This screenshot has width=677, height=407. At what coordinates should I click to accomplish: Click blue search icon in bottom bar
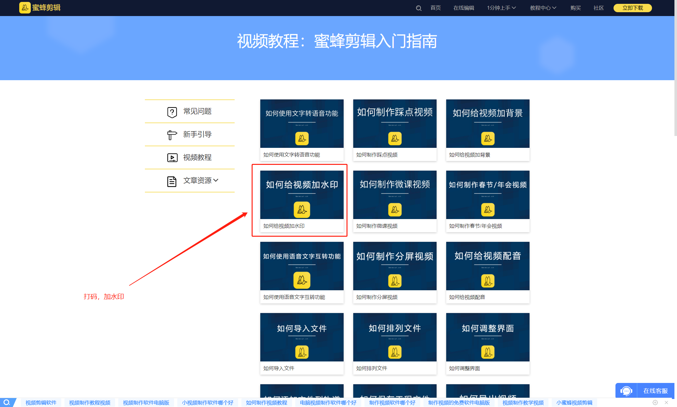tap(6, 403)
